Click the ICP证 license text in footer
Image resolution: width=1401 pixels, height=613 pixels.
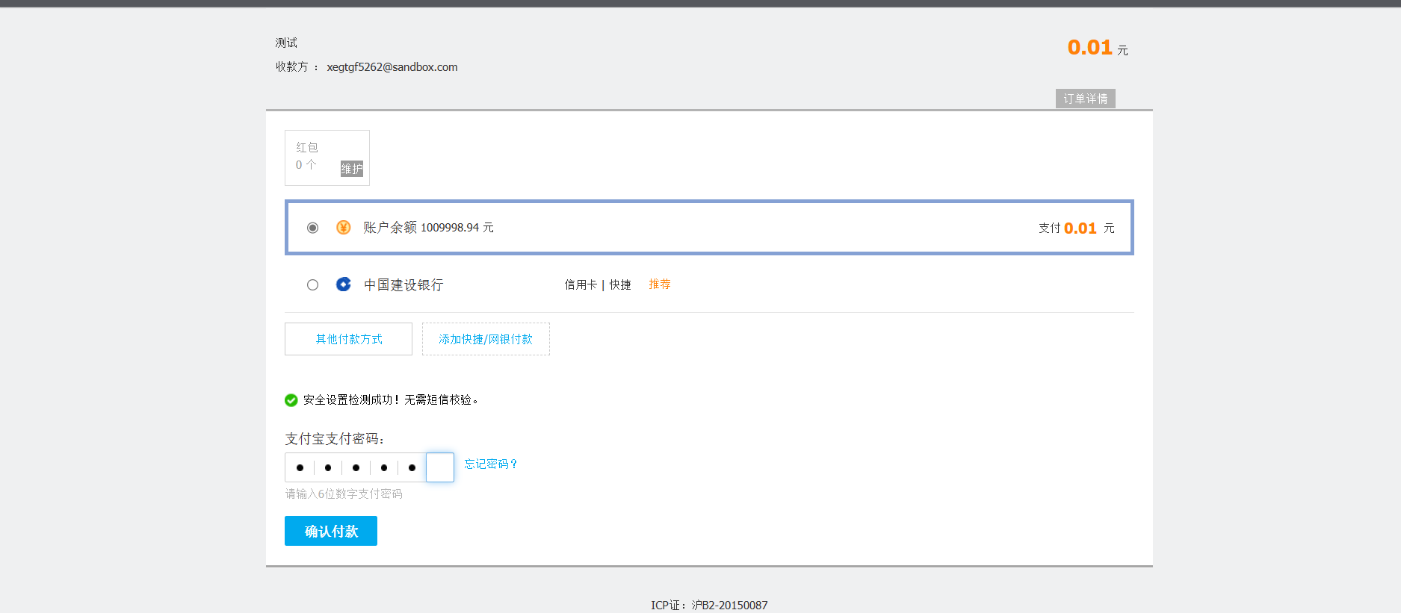[708, 605]
